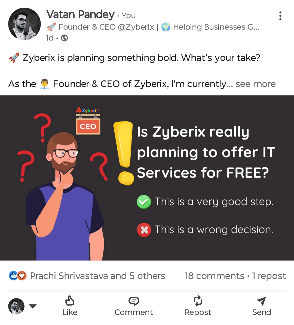
Task: Expand the identity switcher dropdown arrow
Action: 33,306
